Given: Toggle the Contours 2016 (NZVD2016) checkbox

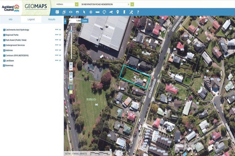Looking at the screenshot, I should coord(4,55).
